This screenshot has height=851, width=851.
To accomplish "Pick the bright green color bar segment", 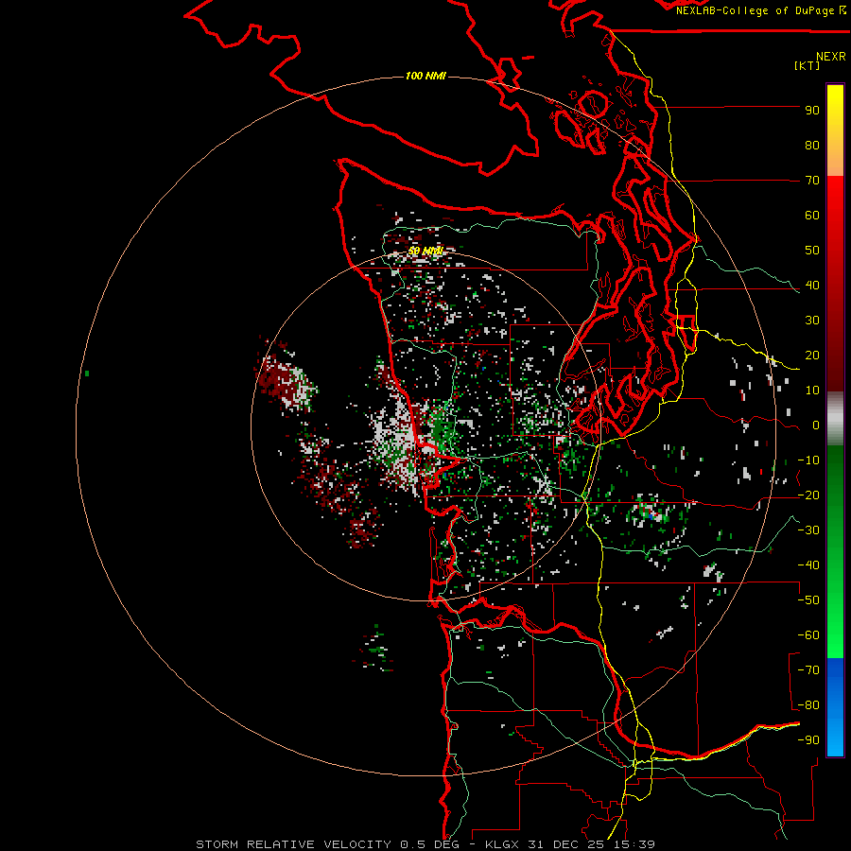I will [x=835, y=624].
